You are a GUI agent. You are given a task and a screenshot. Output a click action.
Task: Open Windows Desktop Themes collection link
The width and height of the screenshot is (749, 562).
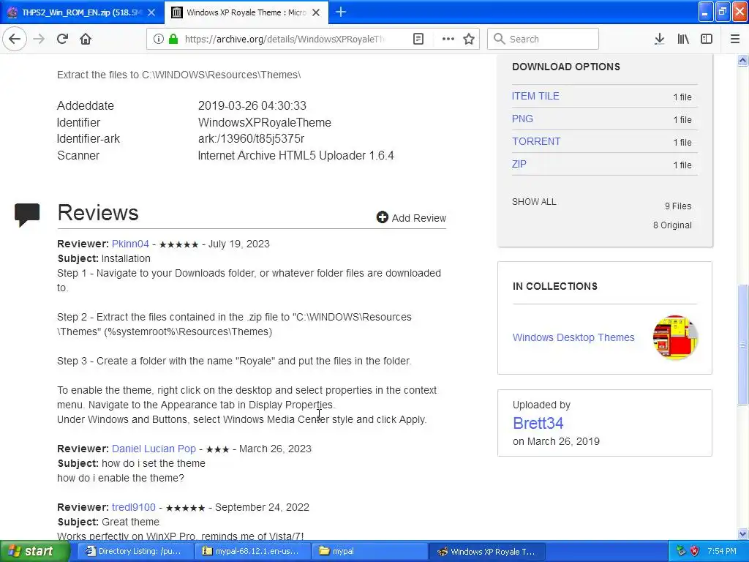573,337
